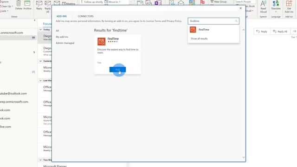Select the prep.onmicrosoft.com account
Viewport: 297px width, 167px height.
coord(14,102)
